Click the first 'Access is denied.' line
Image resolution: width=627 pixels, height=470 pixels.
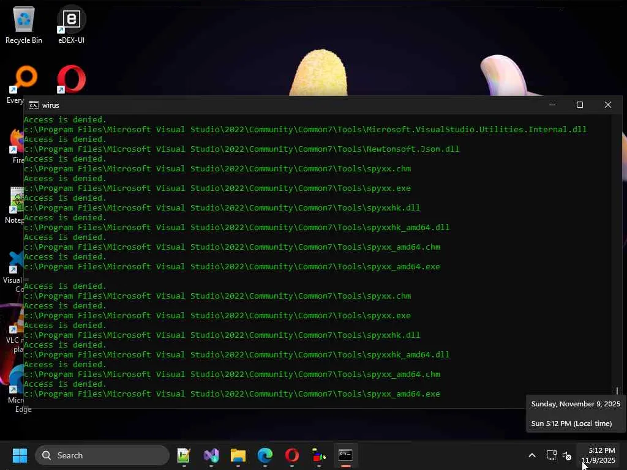(65, 119)
